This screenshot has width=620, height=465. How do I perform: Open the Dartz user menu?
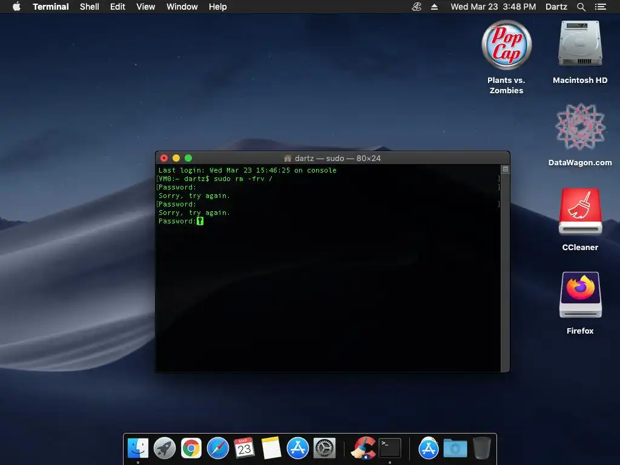(556, 7)
